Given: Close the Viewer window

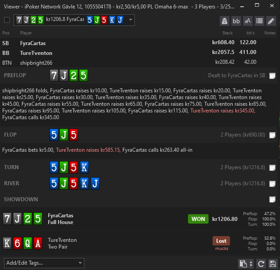Looking at the screenshot, I should point(272,6).
